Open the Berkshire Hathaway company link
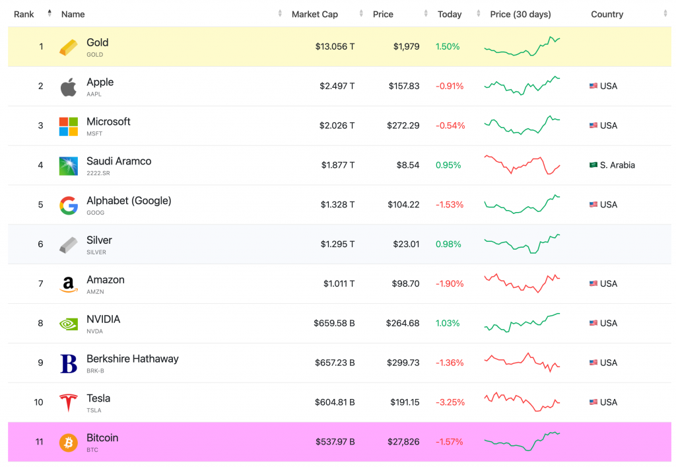This screenshot has height=467, width=676. tap(132, 359)
